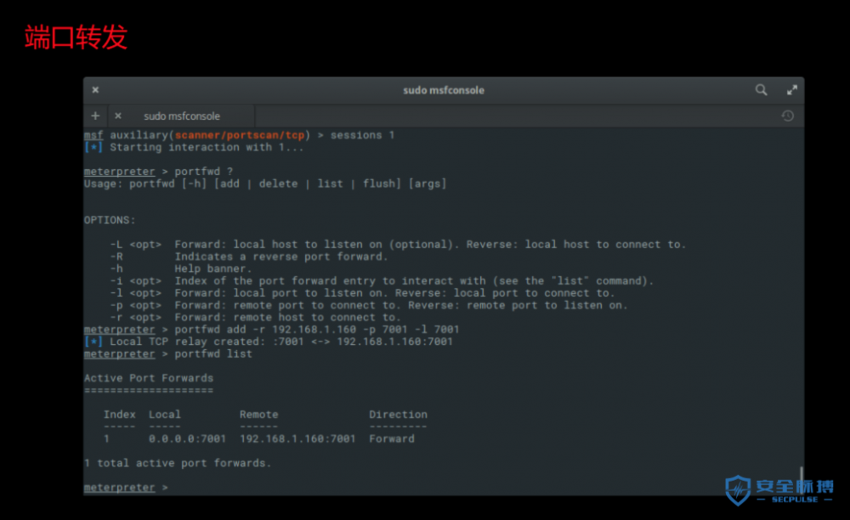Click the '-L <opt>' option line
The height and width of the screenshot is (520, 850).
coord(398,245)
